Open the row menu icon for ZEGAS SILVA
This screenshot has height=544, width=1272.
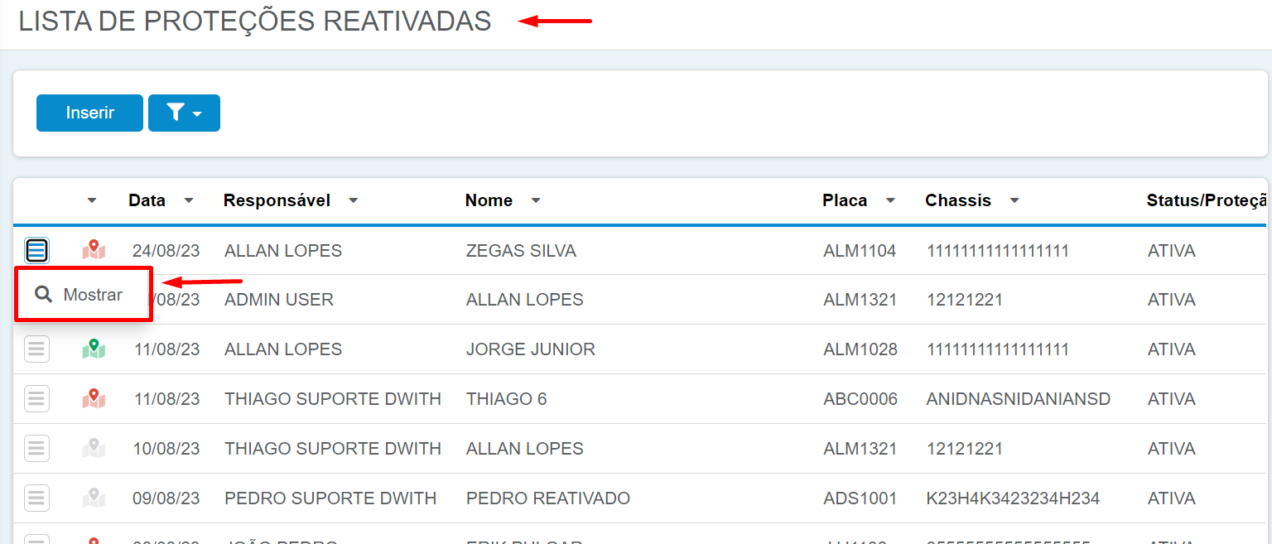(x=36, y=250)
